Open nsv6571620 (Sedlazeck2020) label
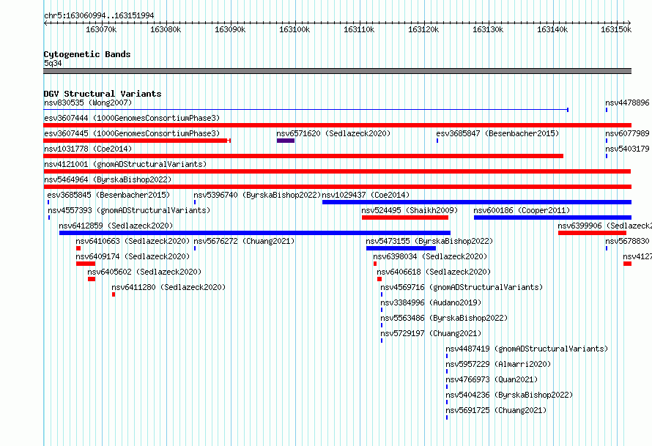The width and height of the screenshot is (652, 446). point(333,133)
